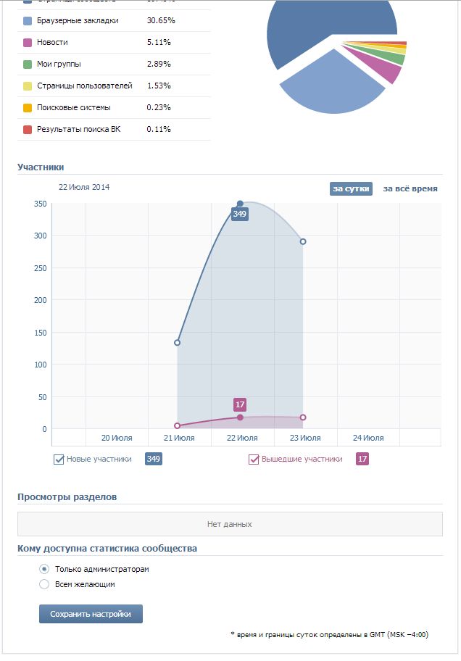Click the pink 17 data point marker
The image size is (461, 661).
click(x=240, y=417)
